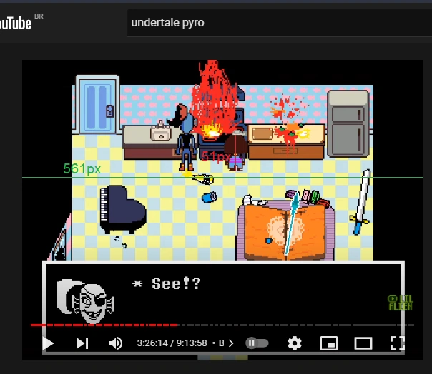Toggle the autoplay switch

click(x=257, y=343)
